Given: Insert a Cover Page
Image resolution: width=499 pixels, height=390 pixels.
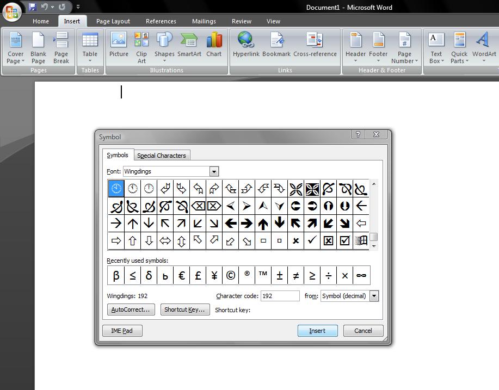Looking at the screenshot, I should [x=15, y=48].
